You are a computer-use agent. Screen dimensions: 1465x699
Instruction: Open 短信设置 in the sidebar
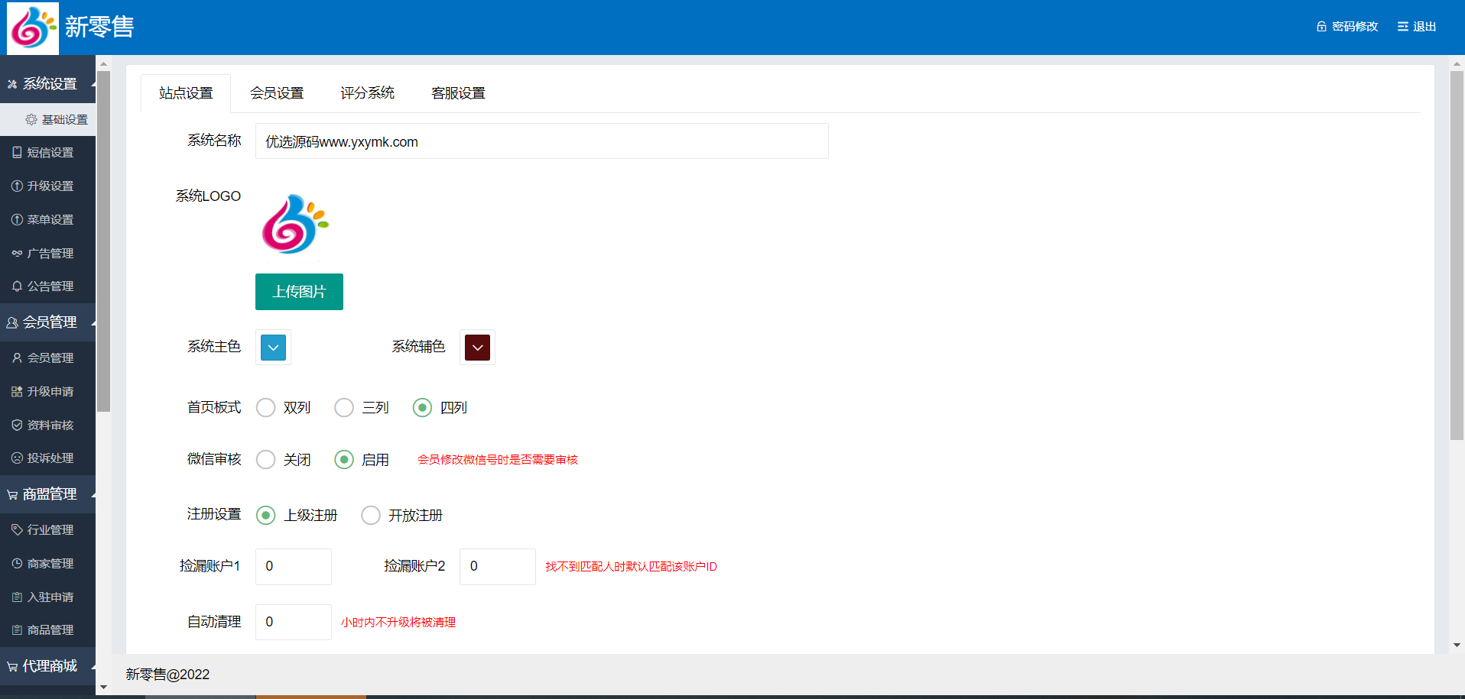pyautogui.click(x=47, y=153)
